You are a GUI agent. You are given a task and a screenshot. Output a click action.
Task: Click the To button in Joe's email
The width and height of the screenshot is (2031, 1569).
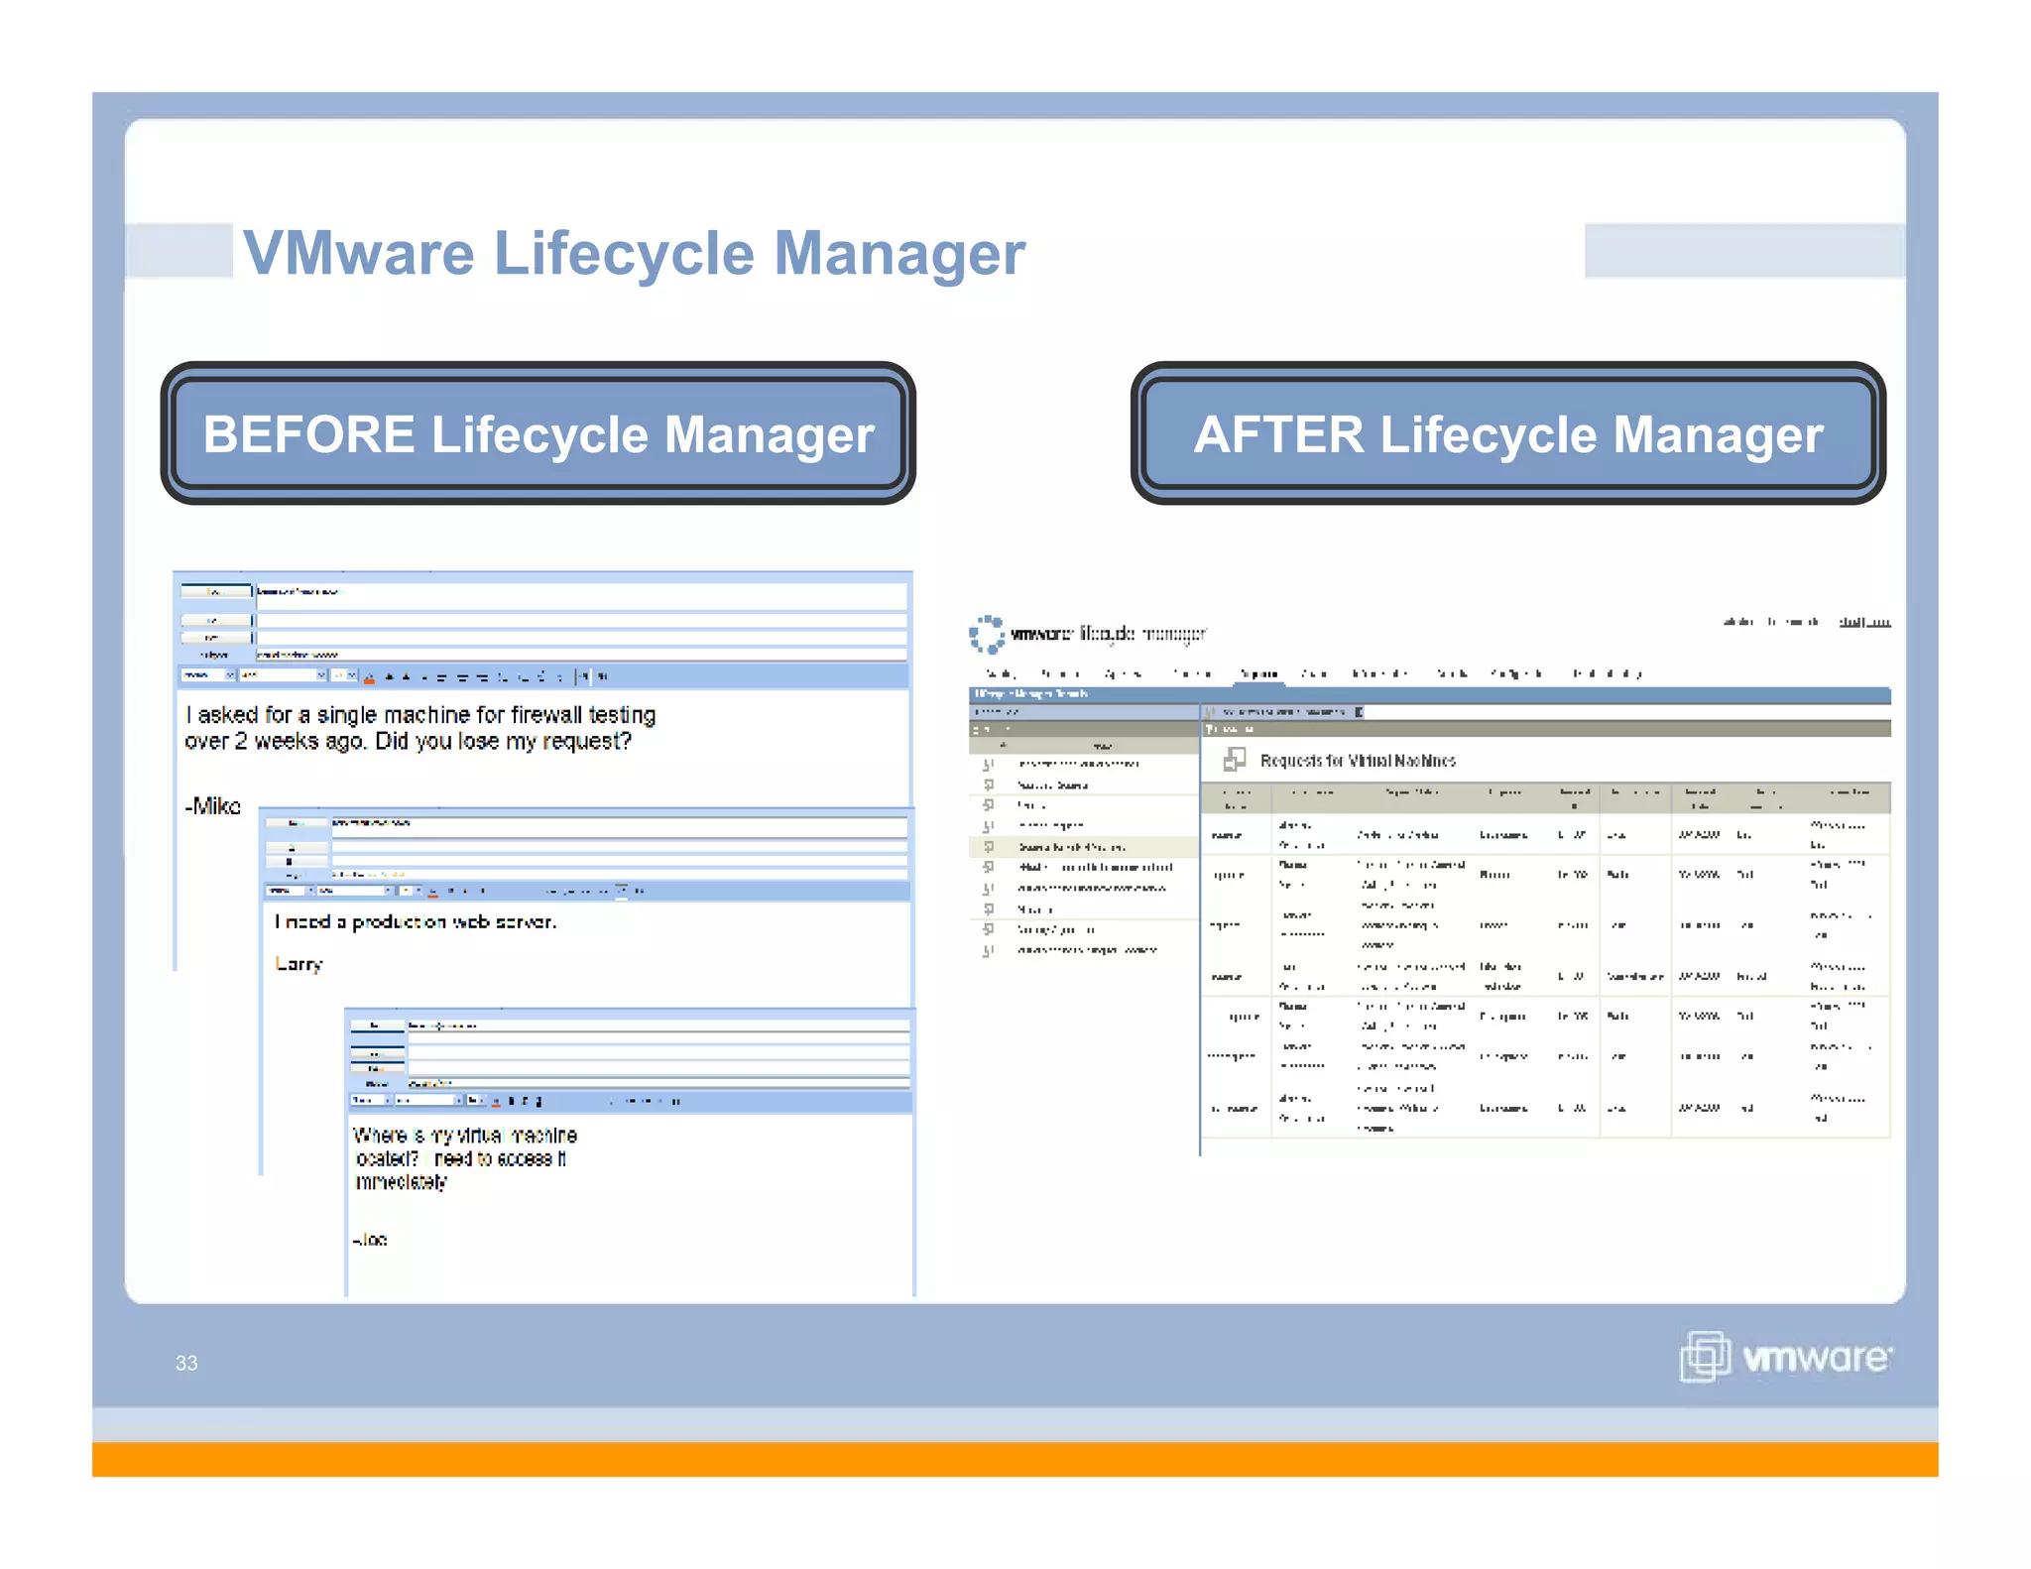point(377,1026)
